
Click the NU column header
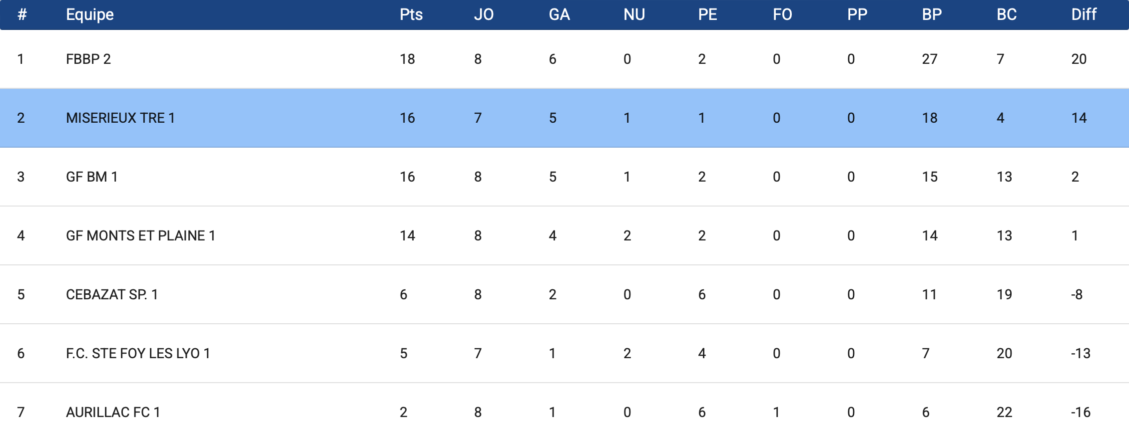(x=634, y=14)
